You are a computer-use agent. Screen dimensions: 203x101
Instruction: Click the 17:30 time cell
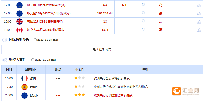click(x=9, y=87)
